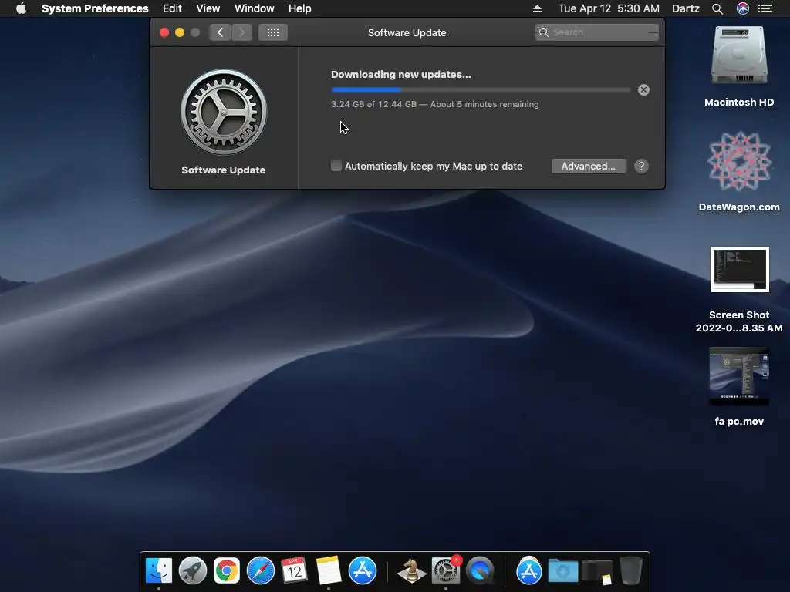Open Notes from the Dock
Screen dimensions: 790x592
[x=329, y=571]
